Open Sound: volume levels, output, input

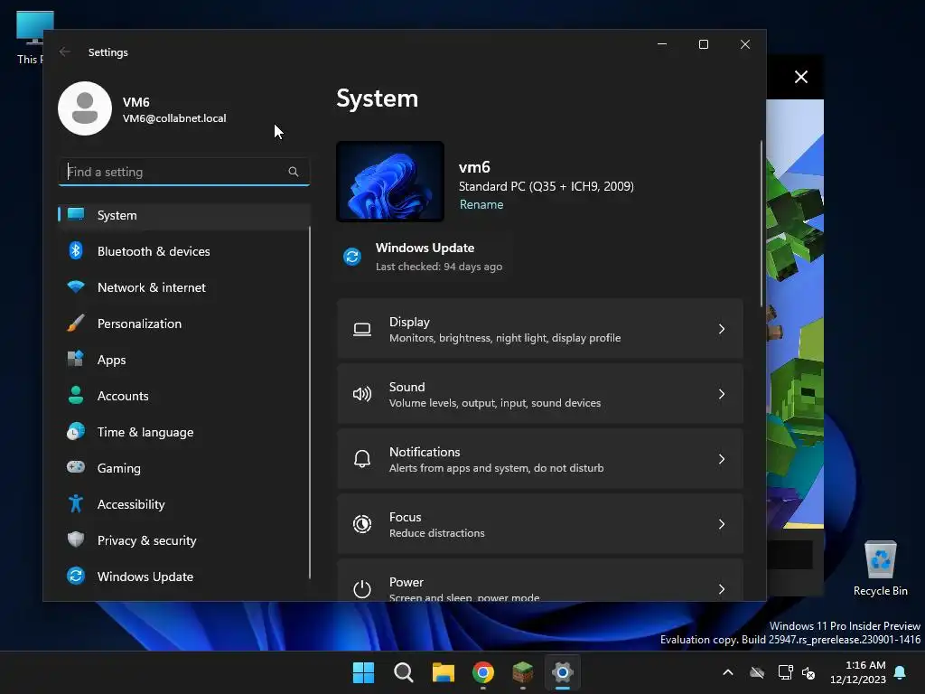pos(540,394)
